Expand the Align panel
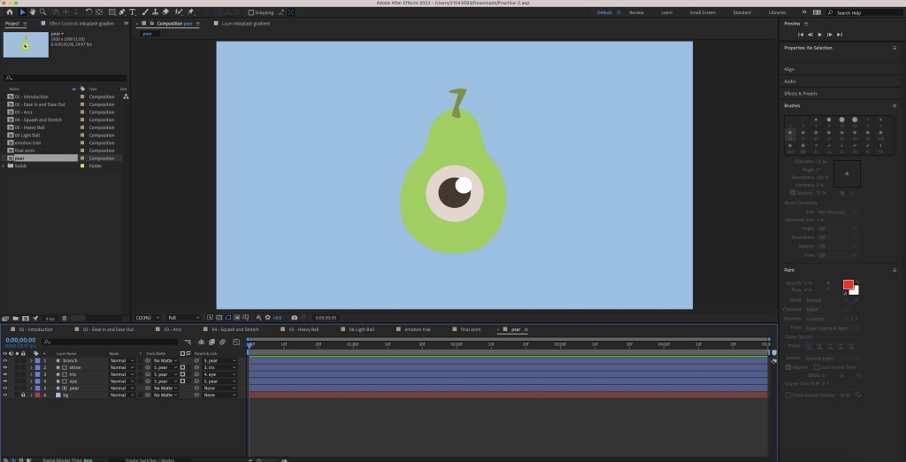 click(x=789, y=69)
